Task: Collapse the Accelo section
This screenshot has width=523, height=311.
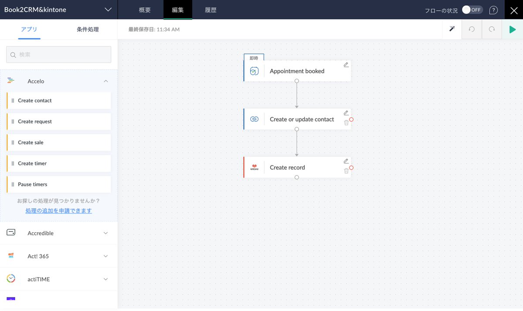Action: coord(105,81)
